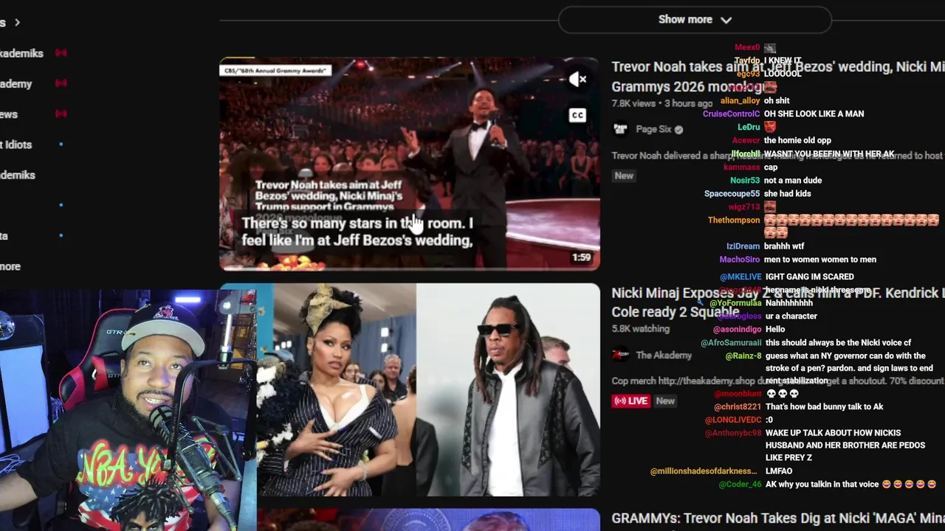The height and width of the screenshot is (531, 945).
Task: Expand the Show more chevron button
Action: 695,20
